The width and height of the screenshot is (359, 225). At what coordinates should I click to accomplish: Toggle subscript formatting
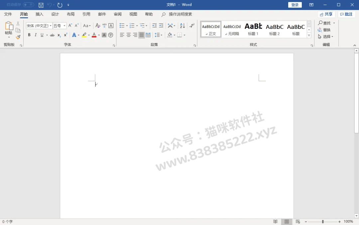pos(59,35)
